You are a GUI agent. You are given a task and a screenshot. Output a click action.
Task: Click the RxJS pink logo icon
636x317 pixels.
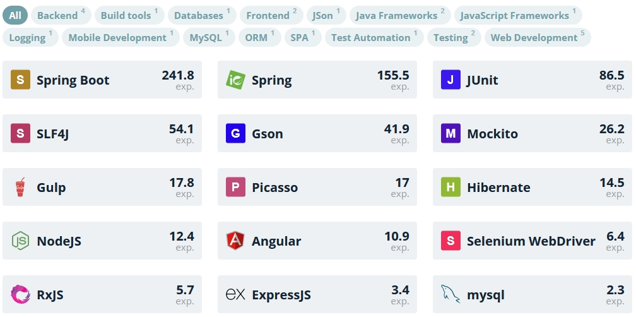[20, 294]
